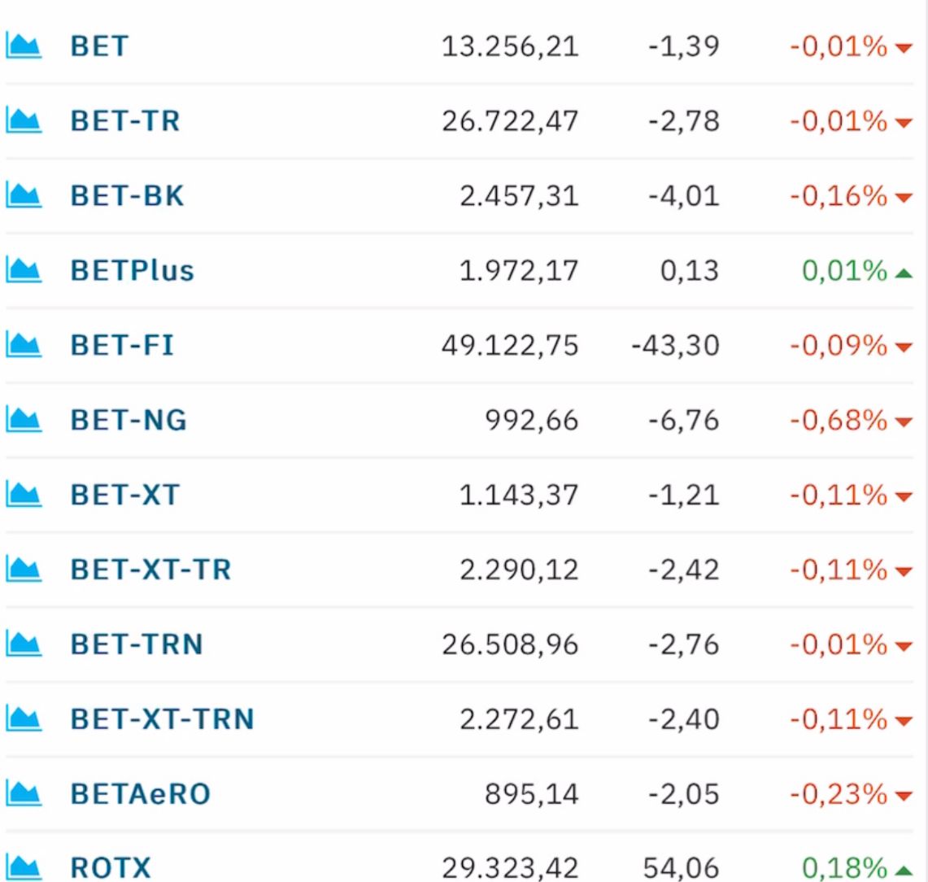This screenshot has width=928, height=882.
Task: Click the BETPlus index name
Action: click(132, 270)
